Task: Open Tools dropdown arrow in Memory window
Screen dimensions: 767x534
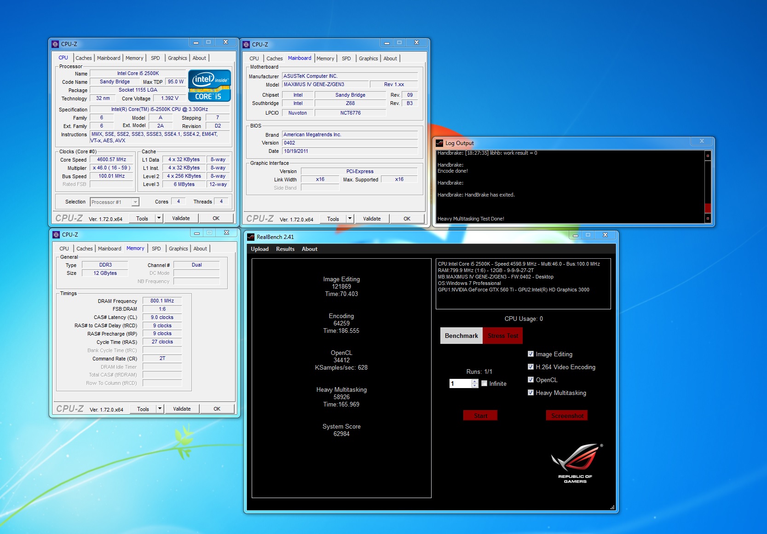Action: coord(160,409)
